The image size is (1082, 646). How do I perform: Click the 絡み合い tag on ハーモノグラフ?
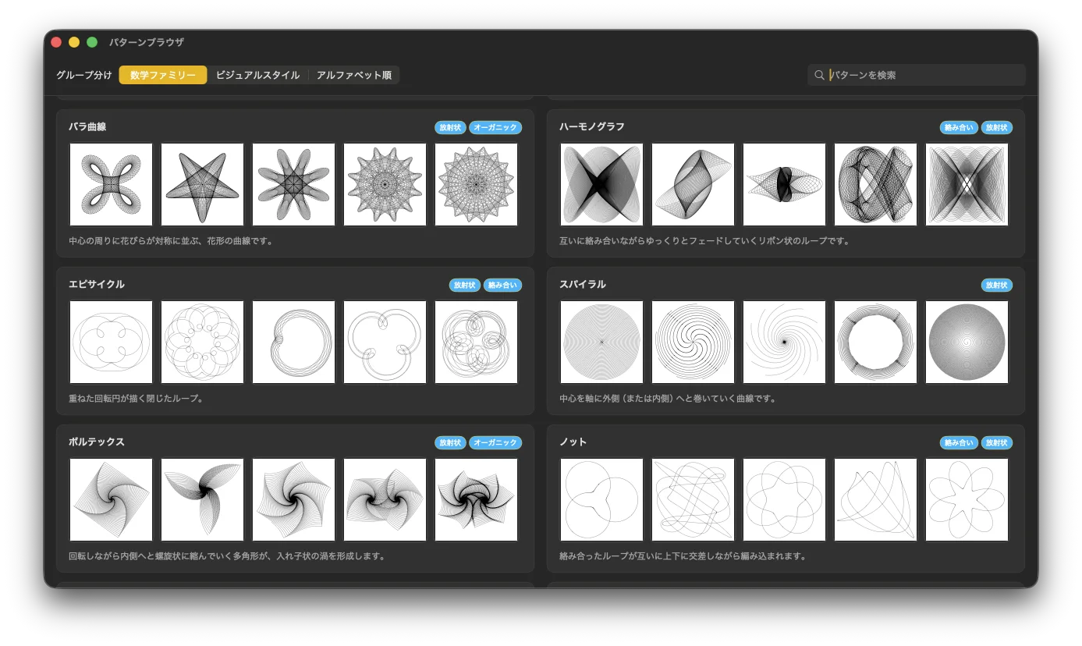point(960,127)
